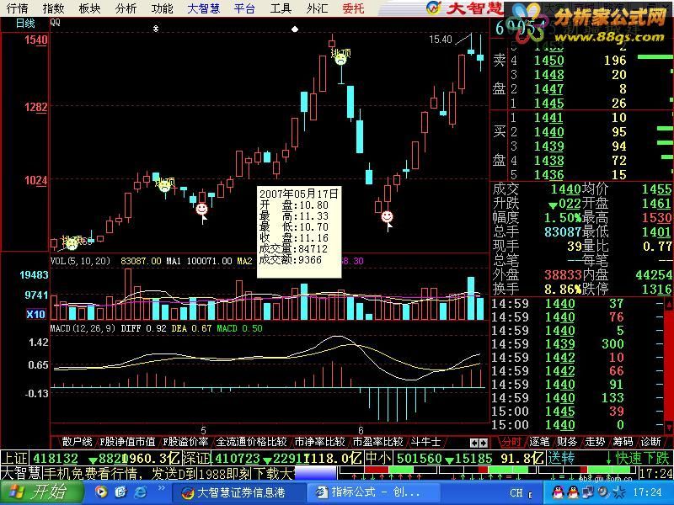Click the VOL(5,10,20) indicator label
The image size is (674, 505).
click(x=80, y=261)
